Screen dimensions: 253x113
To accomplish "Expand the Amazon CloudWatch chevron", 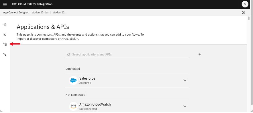I will [185, 106].
